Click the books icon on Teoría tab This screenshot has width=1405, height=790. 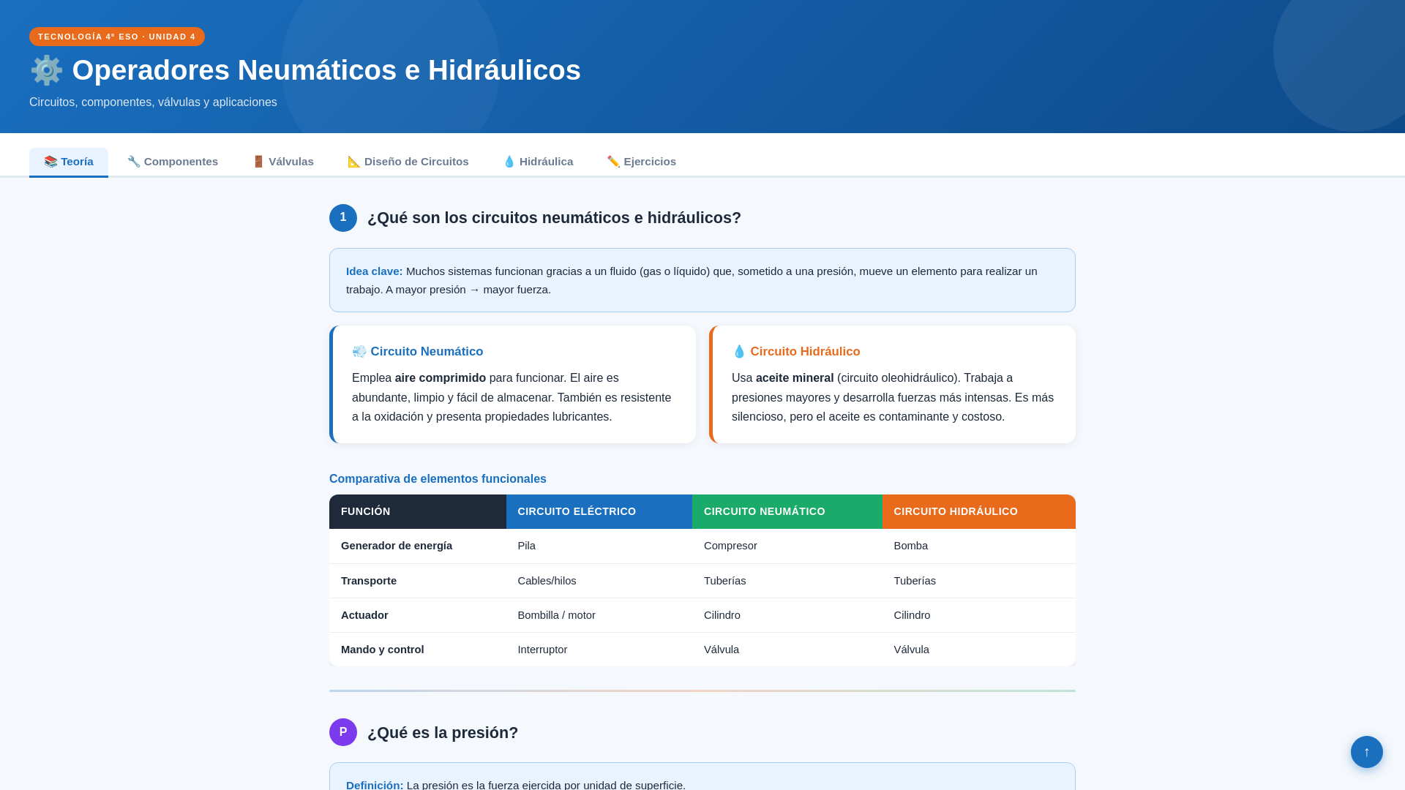[x=50, y=162]
